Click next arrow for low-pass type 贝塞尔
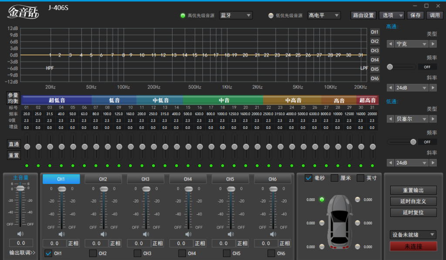 coord(433,119)
